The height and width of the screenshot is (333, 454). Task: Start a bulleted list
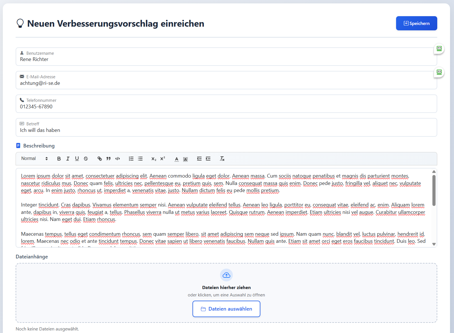[x=140, y=159]
